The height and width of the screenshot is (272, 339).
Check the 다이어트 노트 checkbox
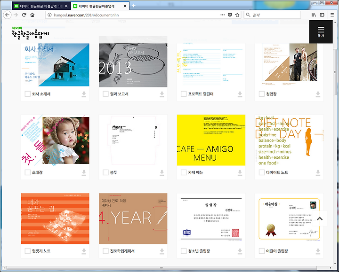(x=262, y=172)
